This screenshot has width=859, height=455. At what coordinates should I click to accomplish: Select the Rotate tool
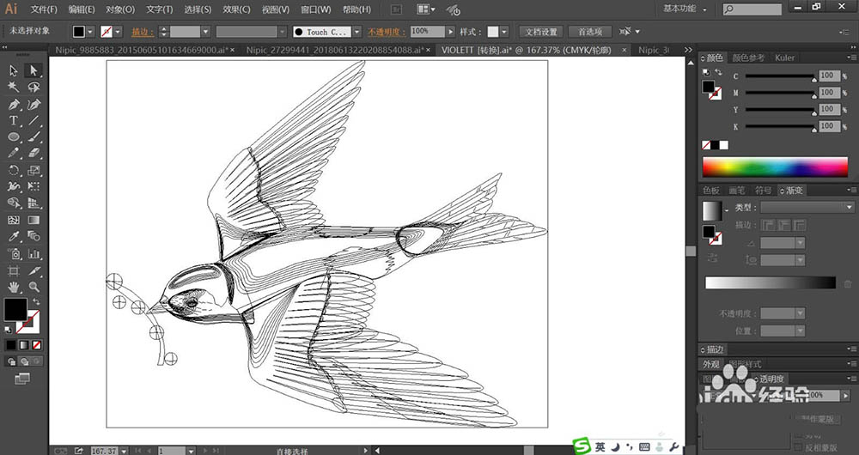(14, 170)
